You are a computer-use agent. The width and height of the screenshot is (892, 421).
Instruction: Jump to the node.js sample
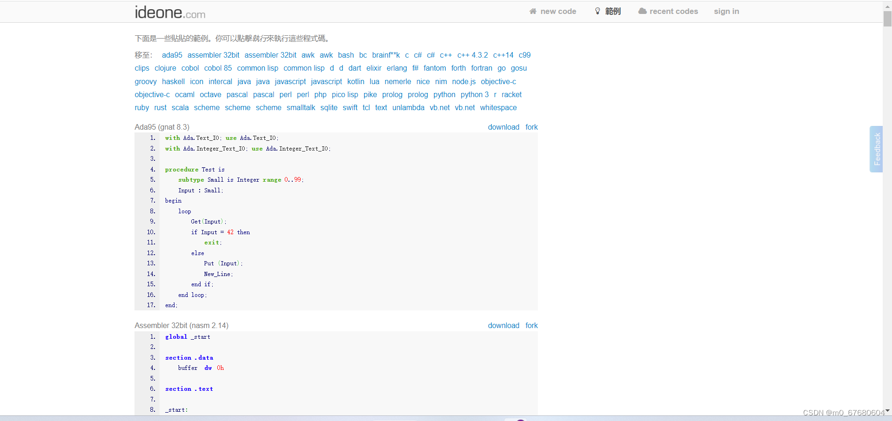463,81
